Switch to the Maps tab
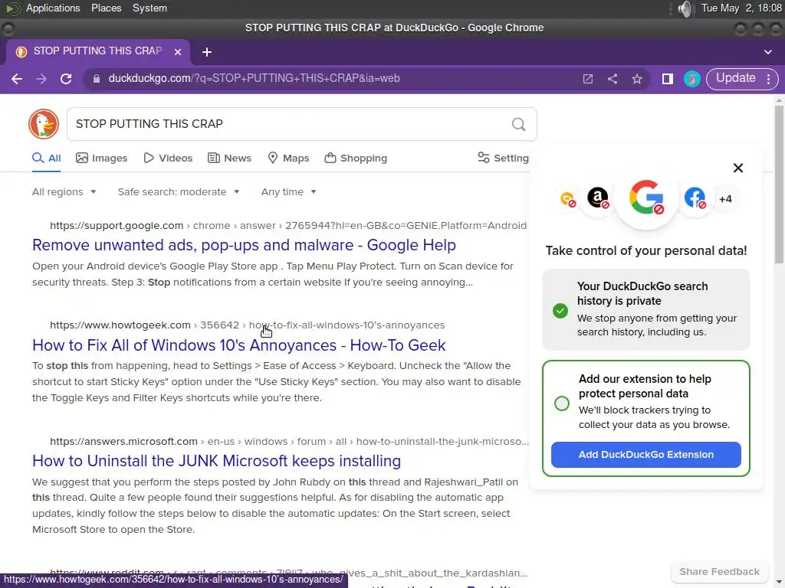Viewport: 785px width, 588px height. pos(288,158)
